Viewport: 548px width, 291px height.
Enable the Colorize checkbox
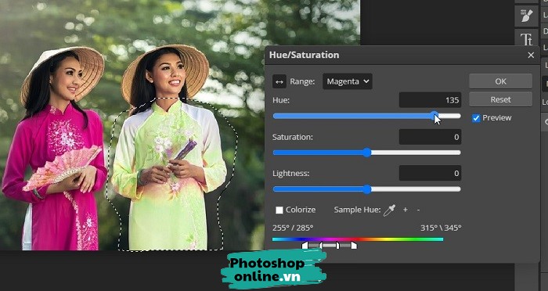click(279, 210)
